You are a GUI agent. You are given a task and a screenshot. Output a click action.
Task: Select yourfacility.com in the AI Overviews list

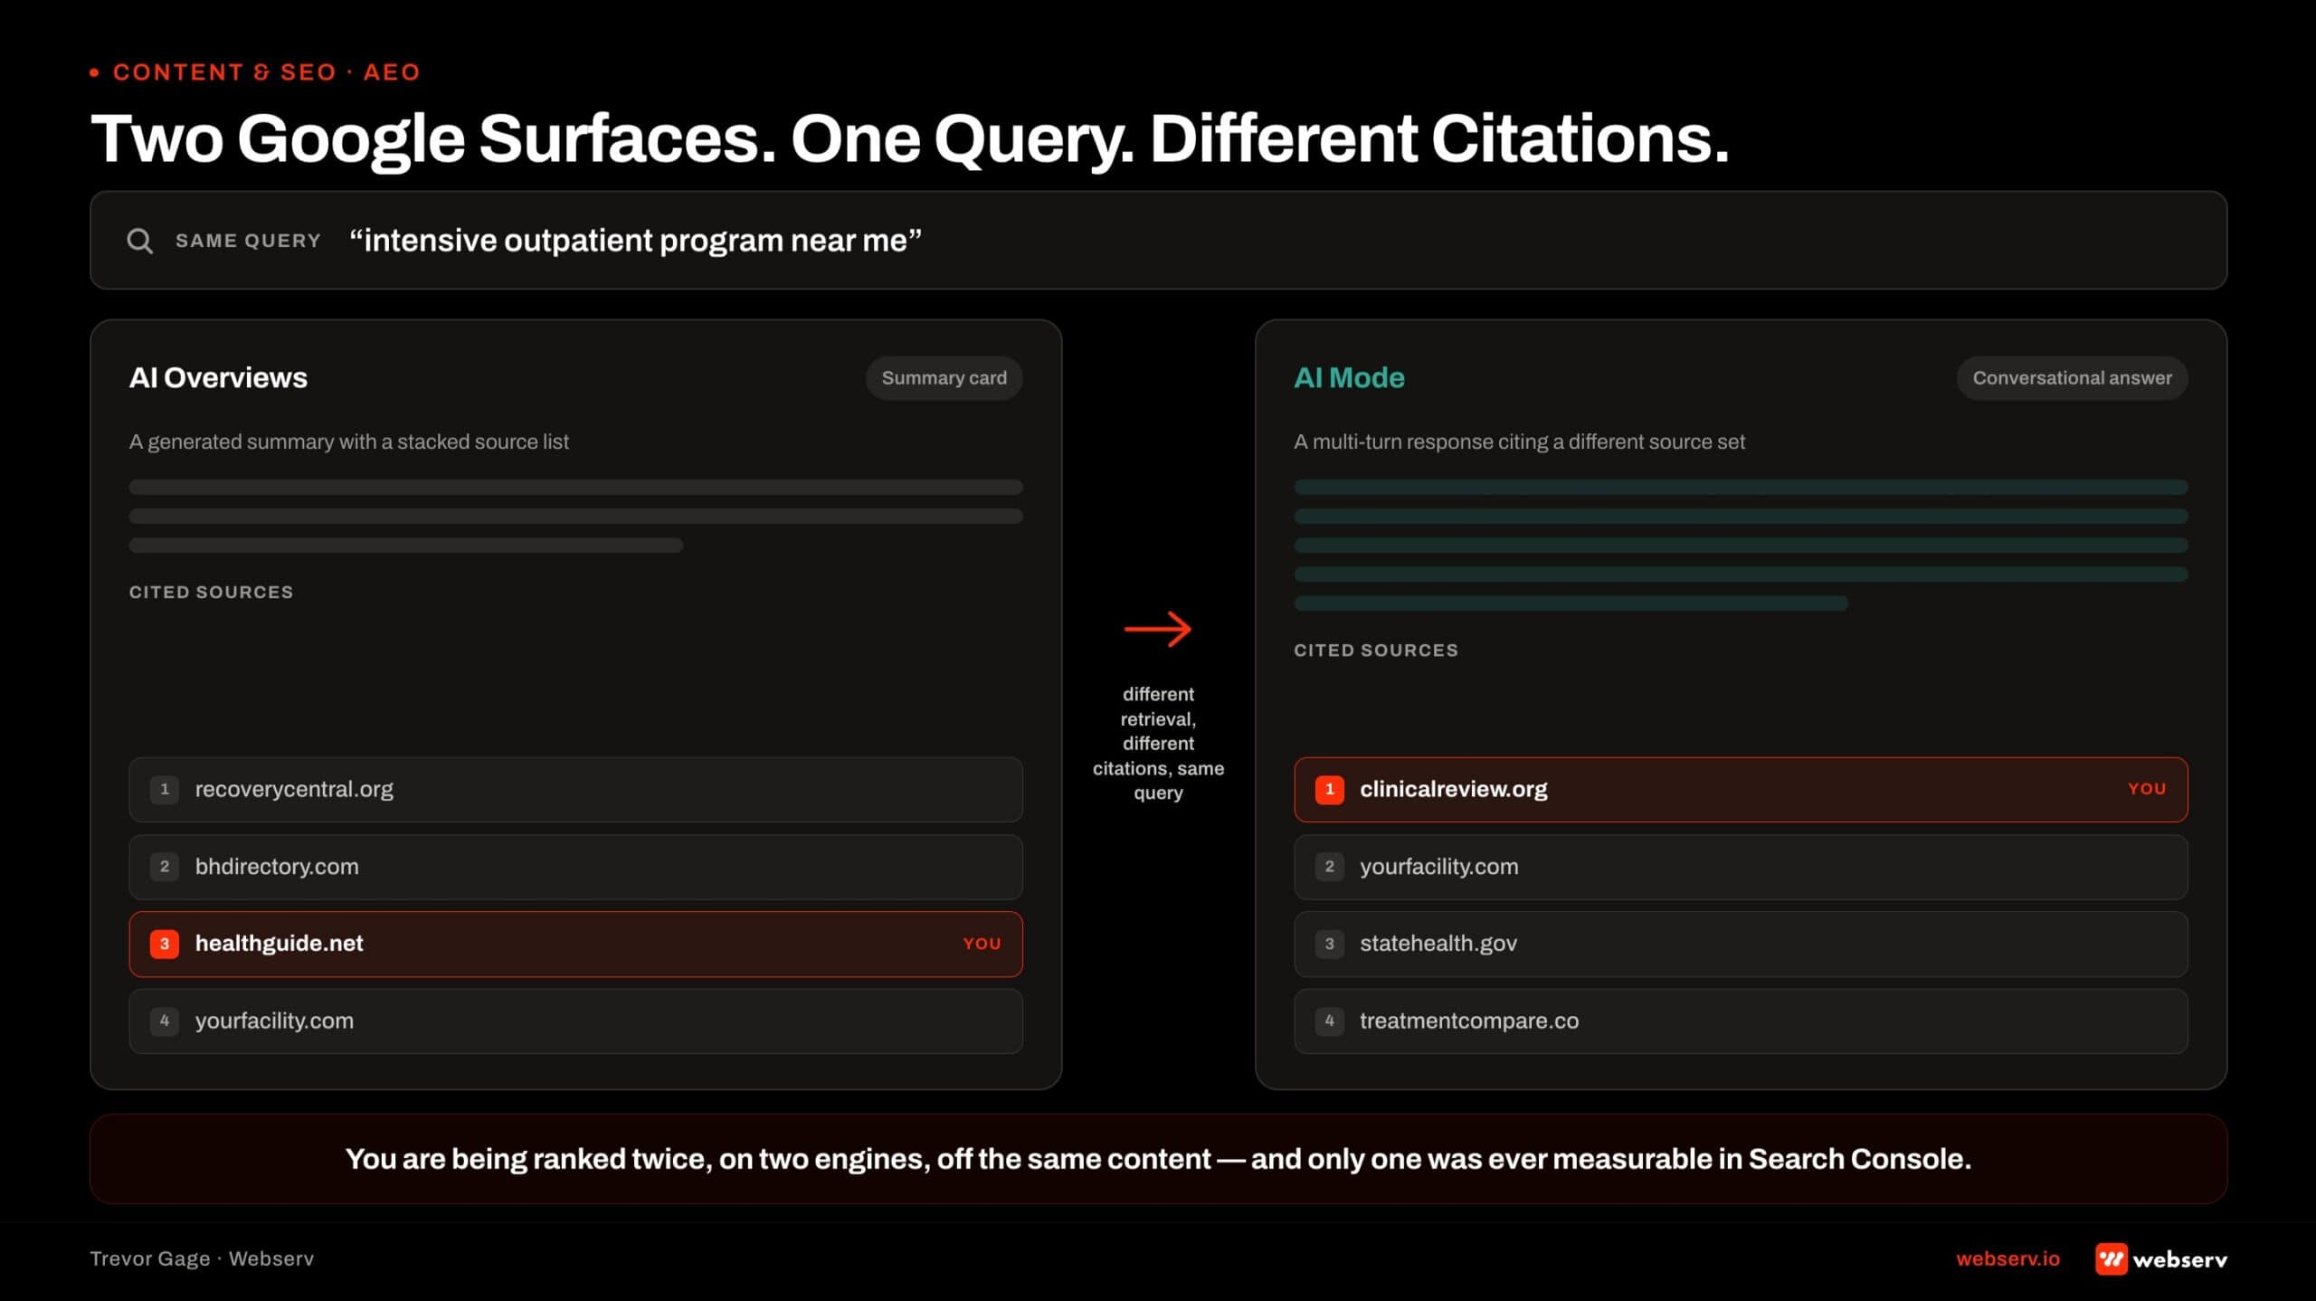[x=575, y=1021]
